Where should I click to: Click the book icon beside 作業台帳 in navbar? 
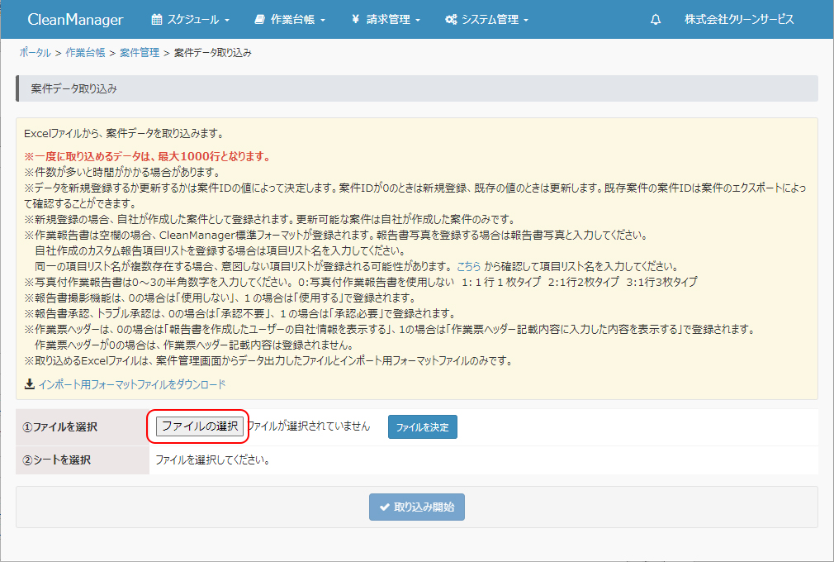(259, 19)
